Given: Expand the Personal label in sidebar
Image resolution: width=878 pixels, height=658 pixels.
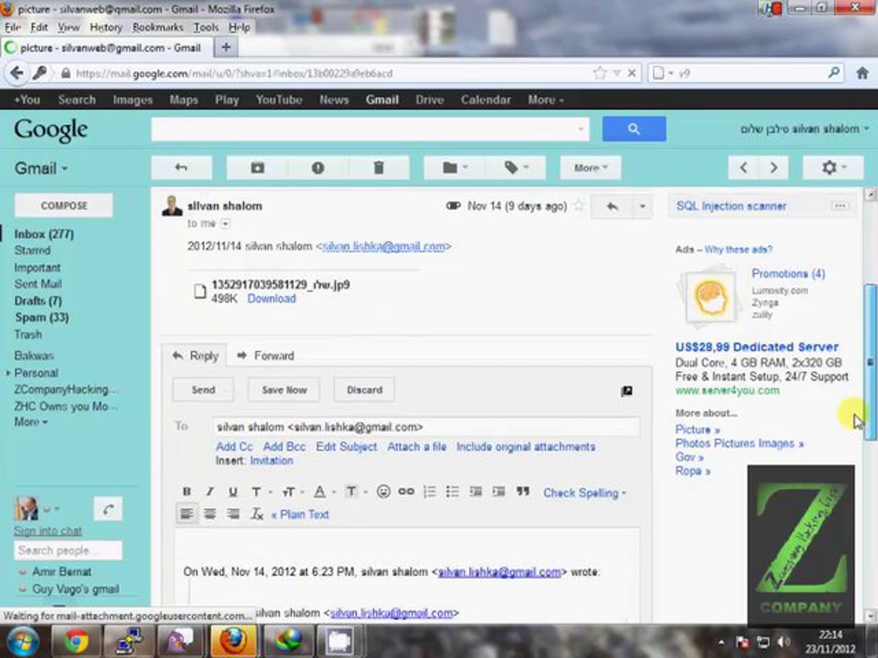Looking at the screenshot, I should (x=8, y=373).
